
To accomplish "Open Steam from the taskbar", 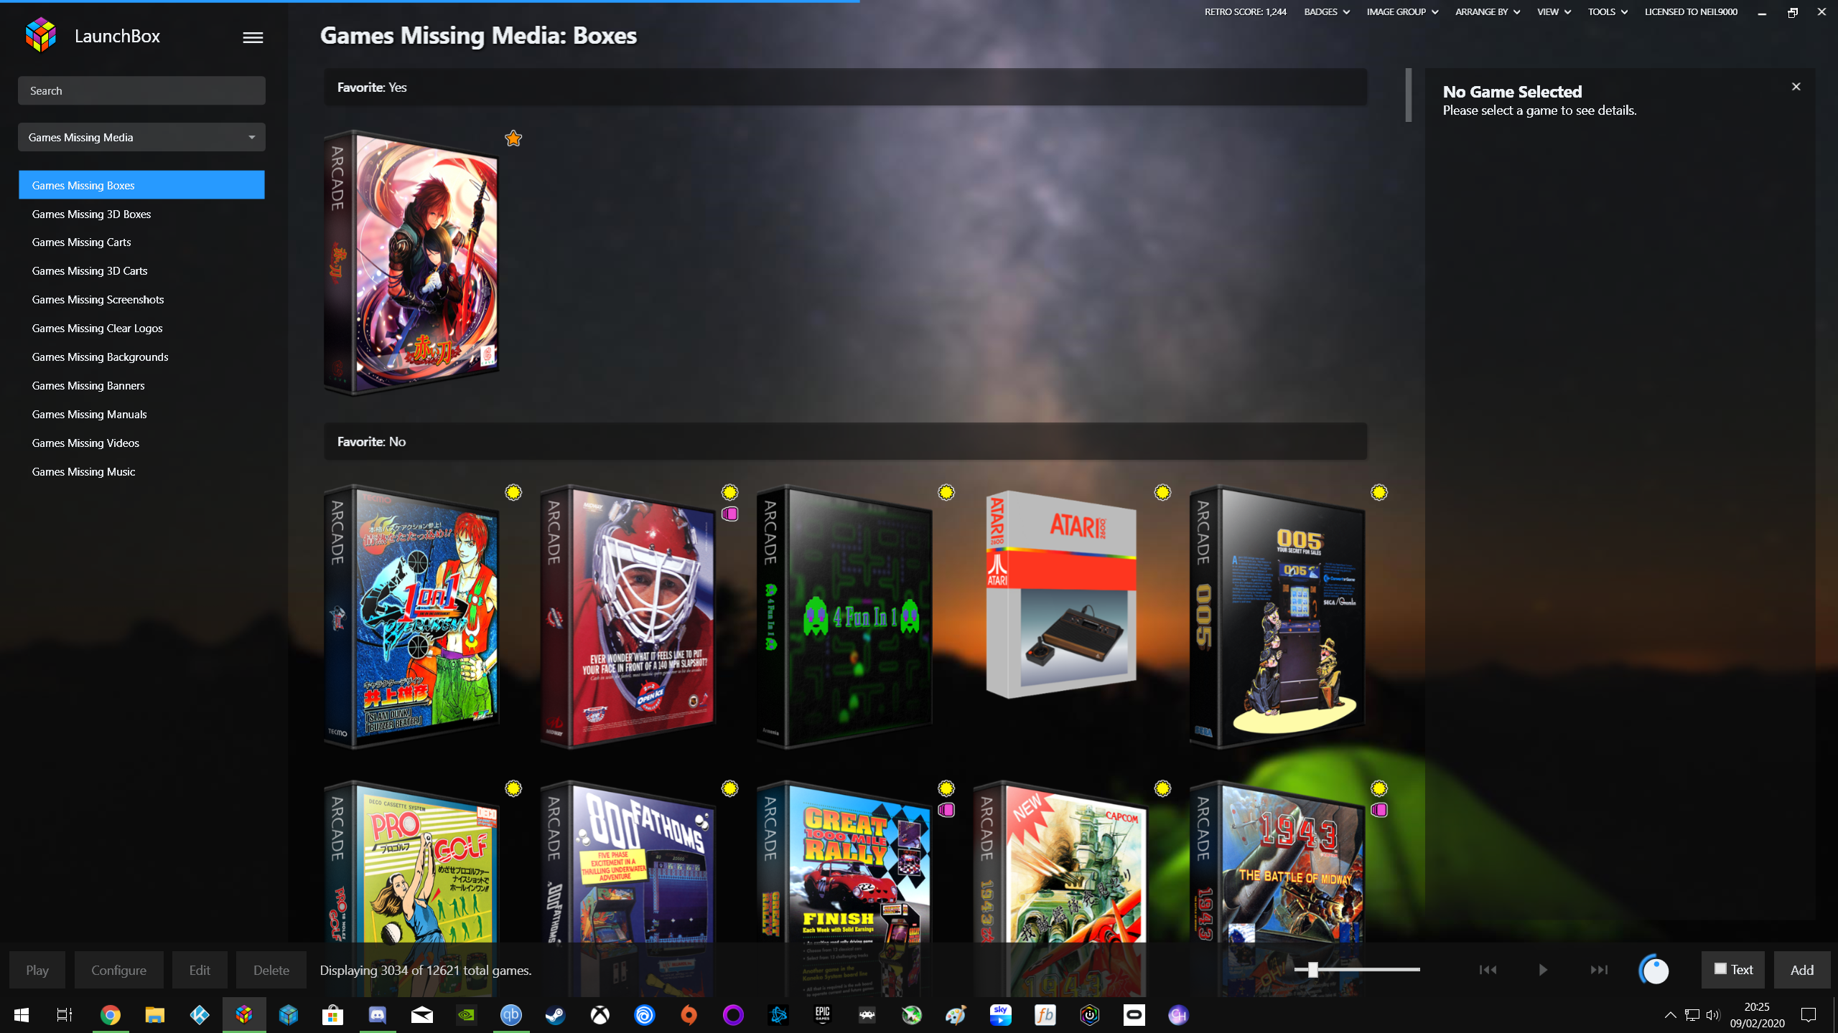I will pyautogui.click(x=555, y=1015).
